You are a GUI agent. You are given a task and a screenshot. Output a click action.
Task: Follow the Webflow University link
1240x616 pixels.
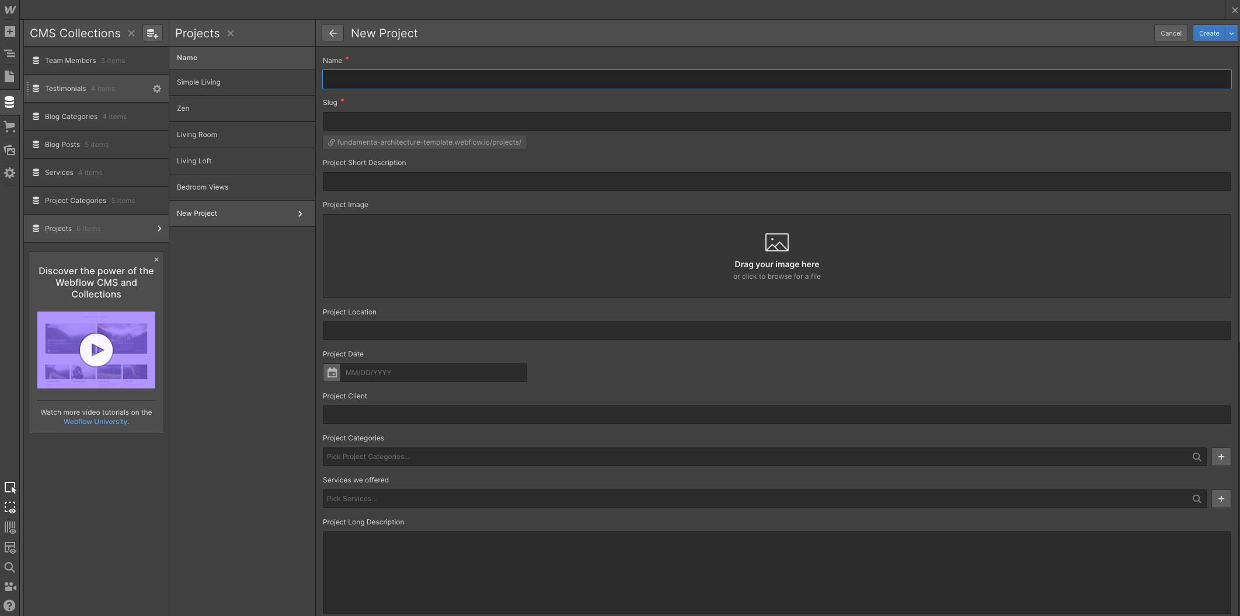click(95, 422)
